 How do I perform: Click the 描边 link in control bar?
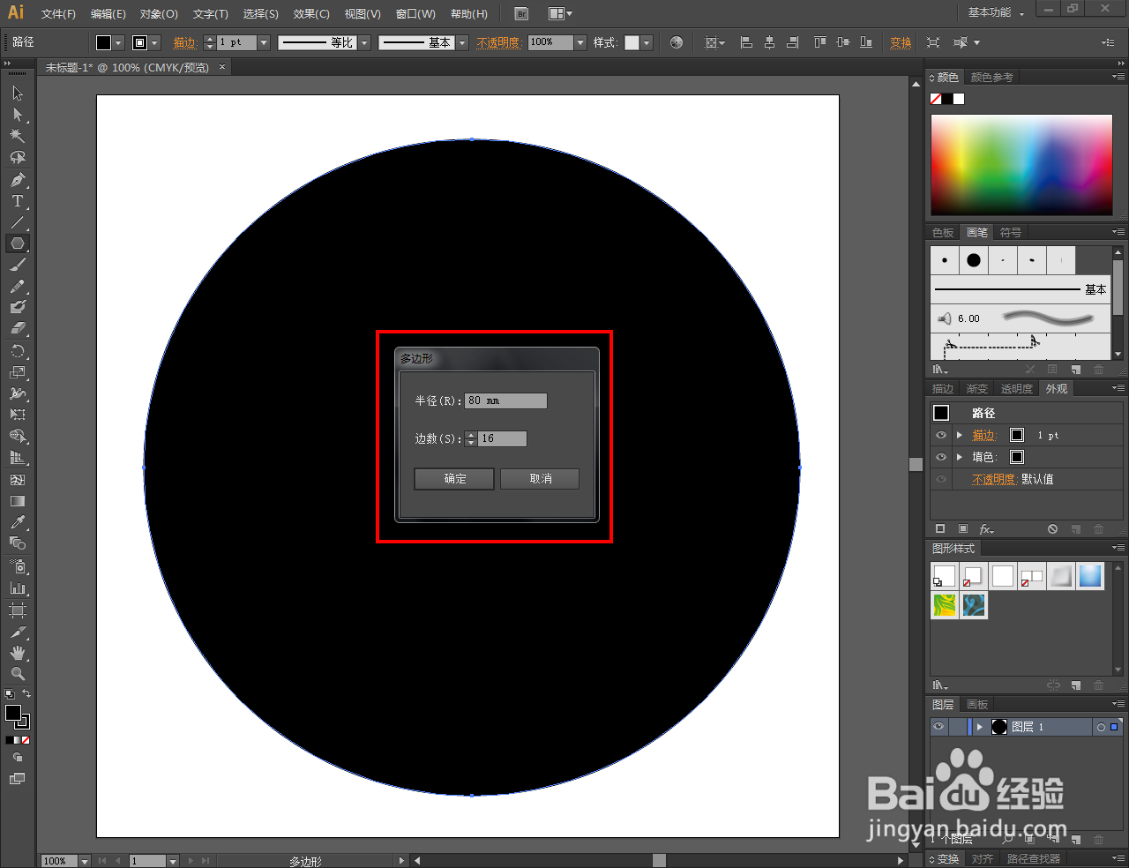[x=184, y=42]
